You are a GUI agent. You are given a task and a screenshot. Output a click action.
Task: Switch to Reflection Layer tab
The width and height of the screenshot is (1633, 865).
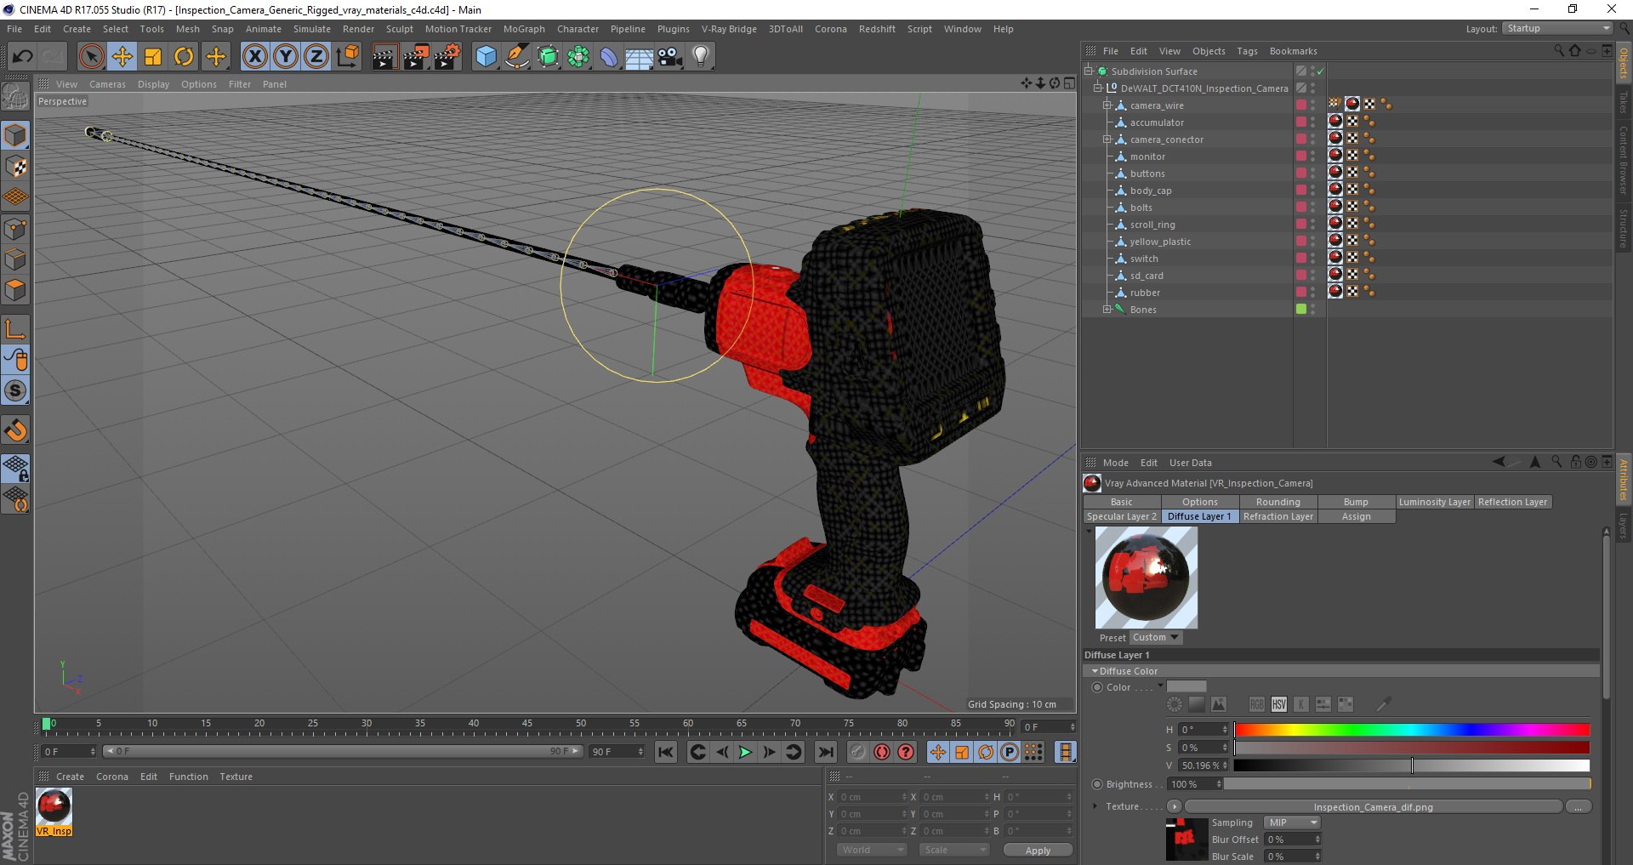pyautogui.click(x=1512, y=502)
